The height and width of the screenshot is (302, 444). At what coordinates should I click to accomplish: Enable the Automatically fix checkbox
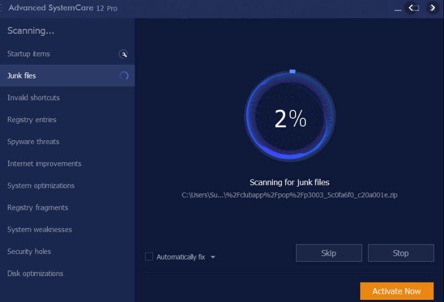(148, 257)
